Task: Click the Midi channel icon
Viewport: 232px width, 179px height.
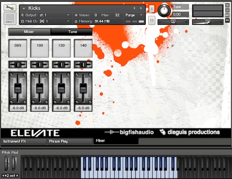Action: click(x=22, y=21)
